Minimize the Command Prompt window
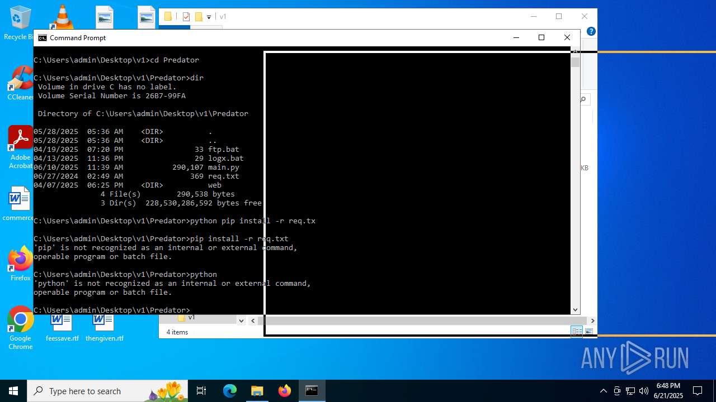Image resolution: width=716 pixels, height=402 pixels. (516, 38)
